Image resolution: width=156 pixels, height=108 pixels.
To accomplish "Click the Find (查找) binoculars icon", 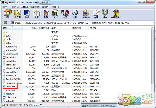I will pos(55,13).
